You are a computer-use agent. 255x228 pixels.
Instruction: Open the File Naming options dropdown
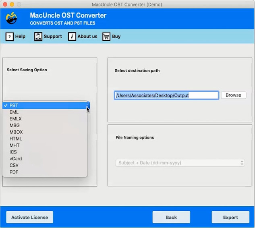point(180,163)
